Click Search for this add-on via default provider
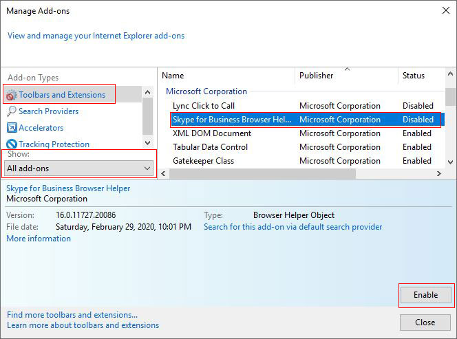The image size is (457, 339). click(293, 227)
